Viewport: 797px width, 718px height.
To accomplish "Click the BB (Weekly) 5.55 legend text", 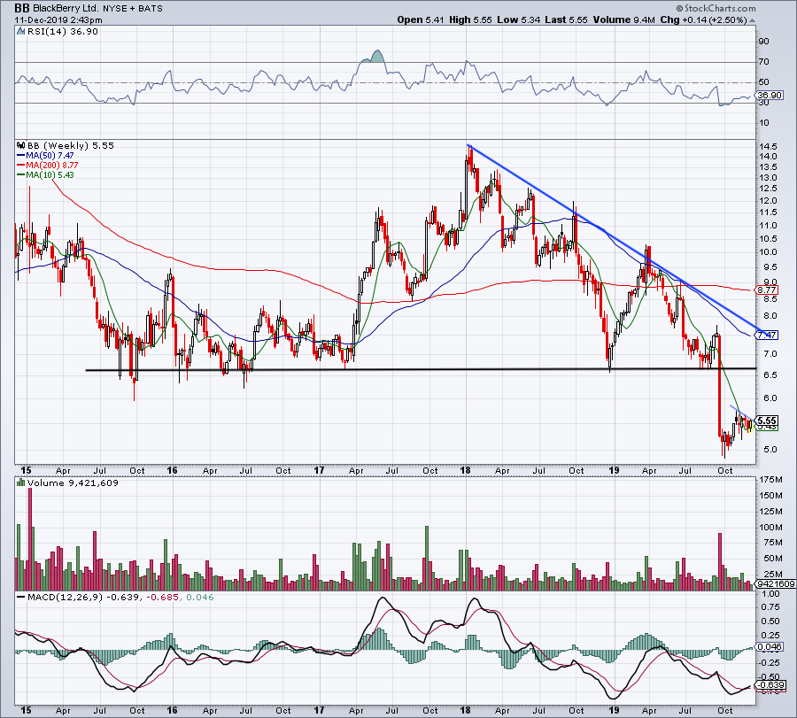I will 71,145.
